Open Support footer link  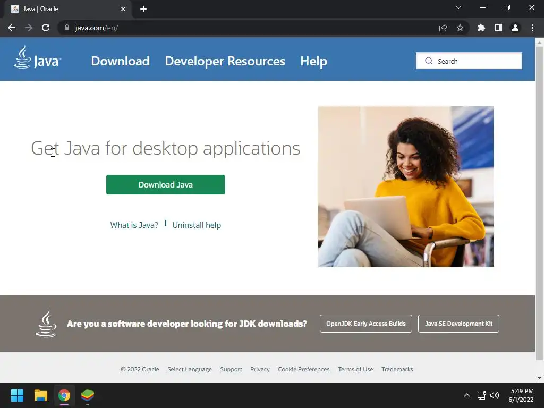(x=231, y=369)
